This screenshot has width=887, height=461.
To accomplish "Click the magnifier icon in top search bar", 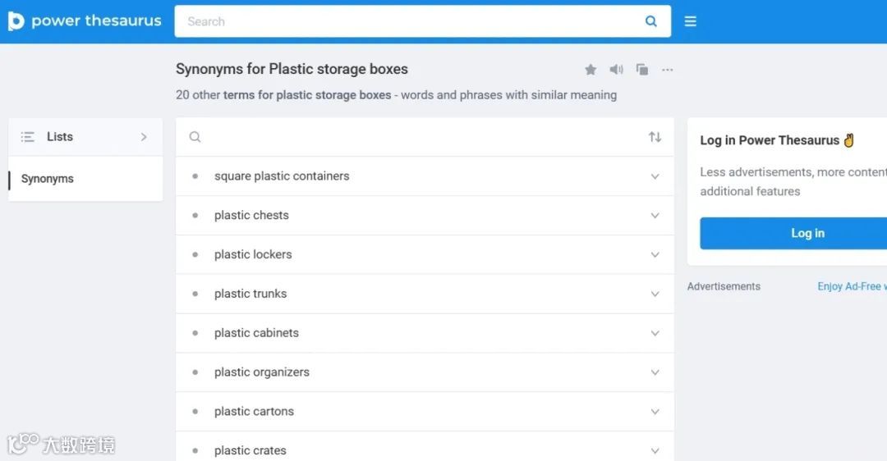I will coord(651,21).
